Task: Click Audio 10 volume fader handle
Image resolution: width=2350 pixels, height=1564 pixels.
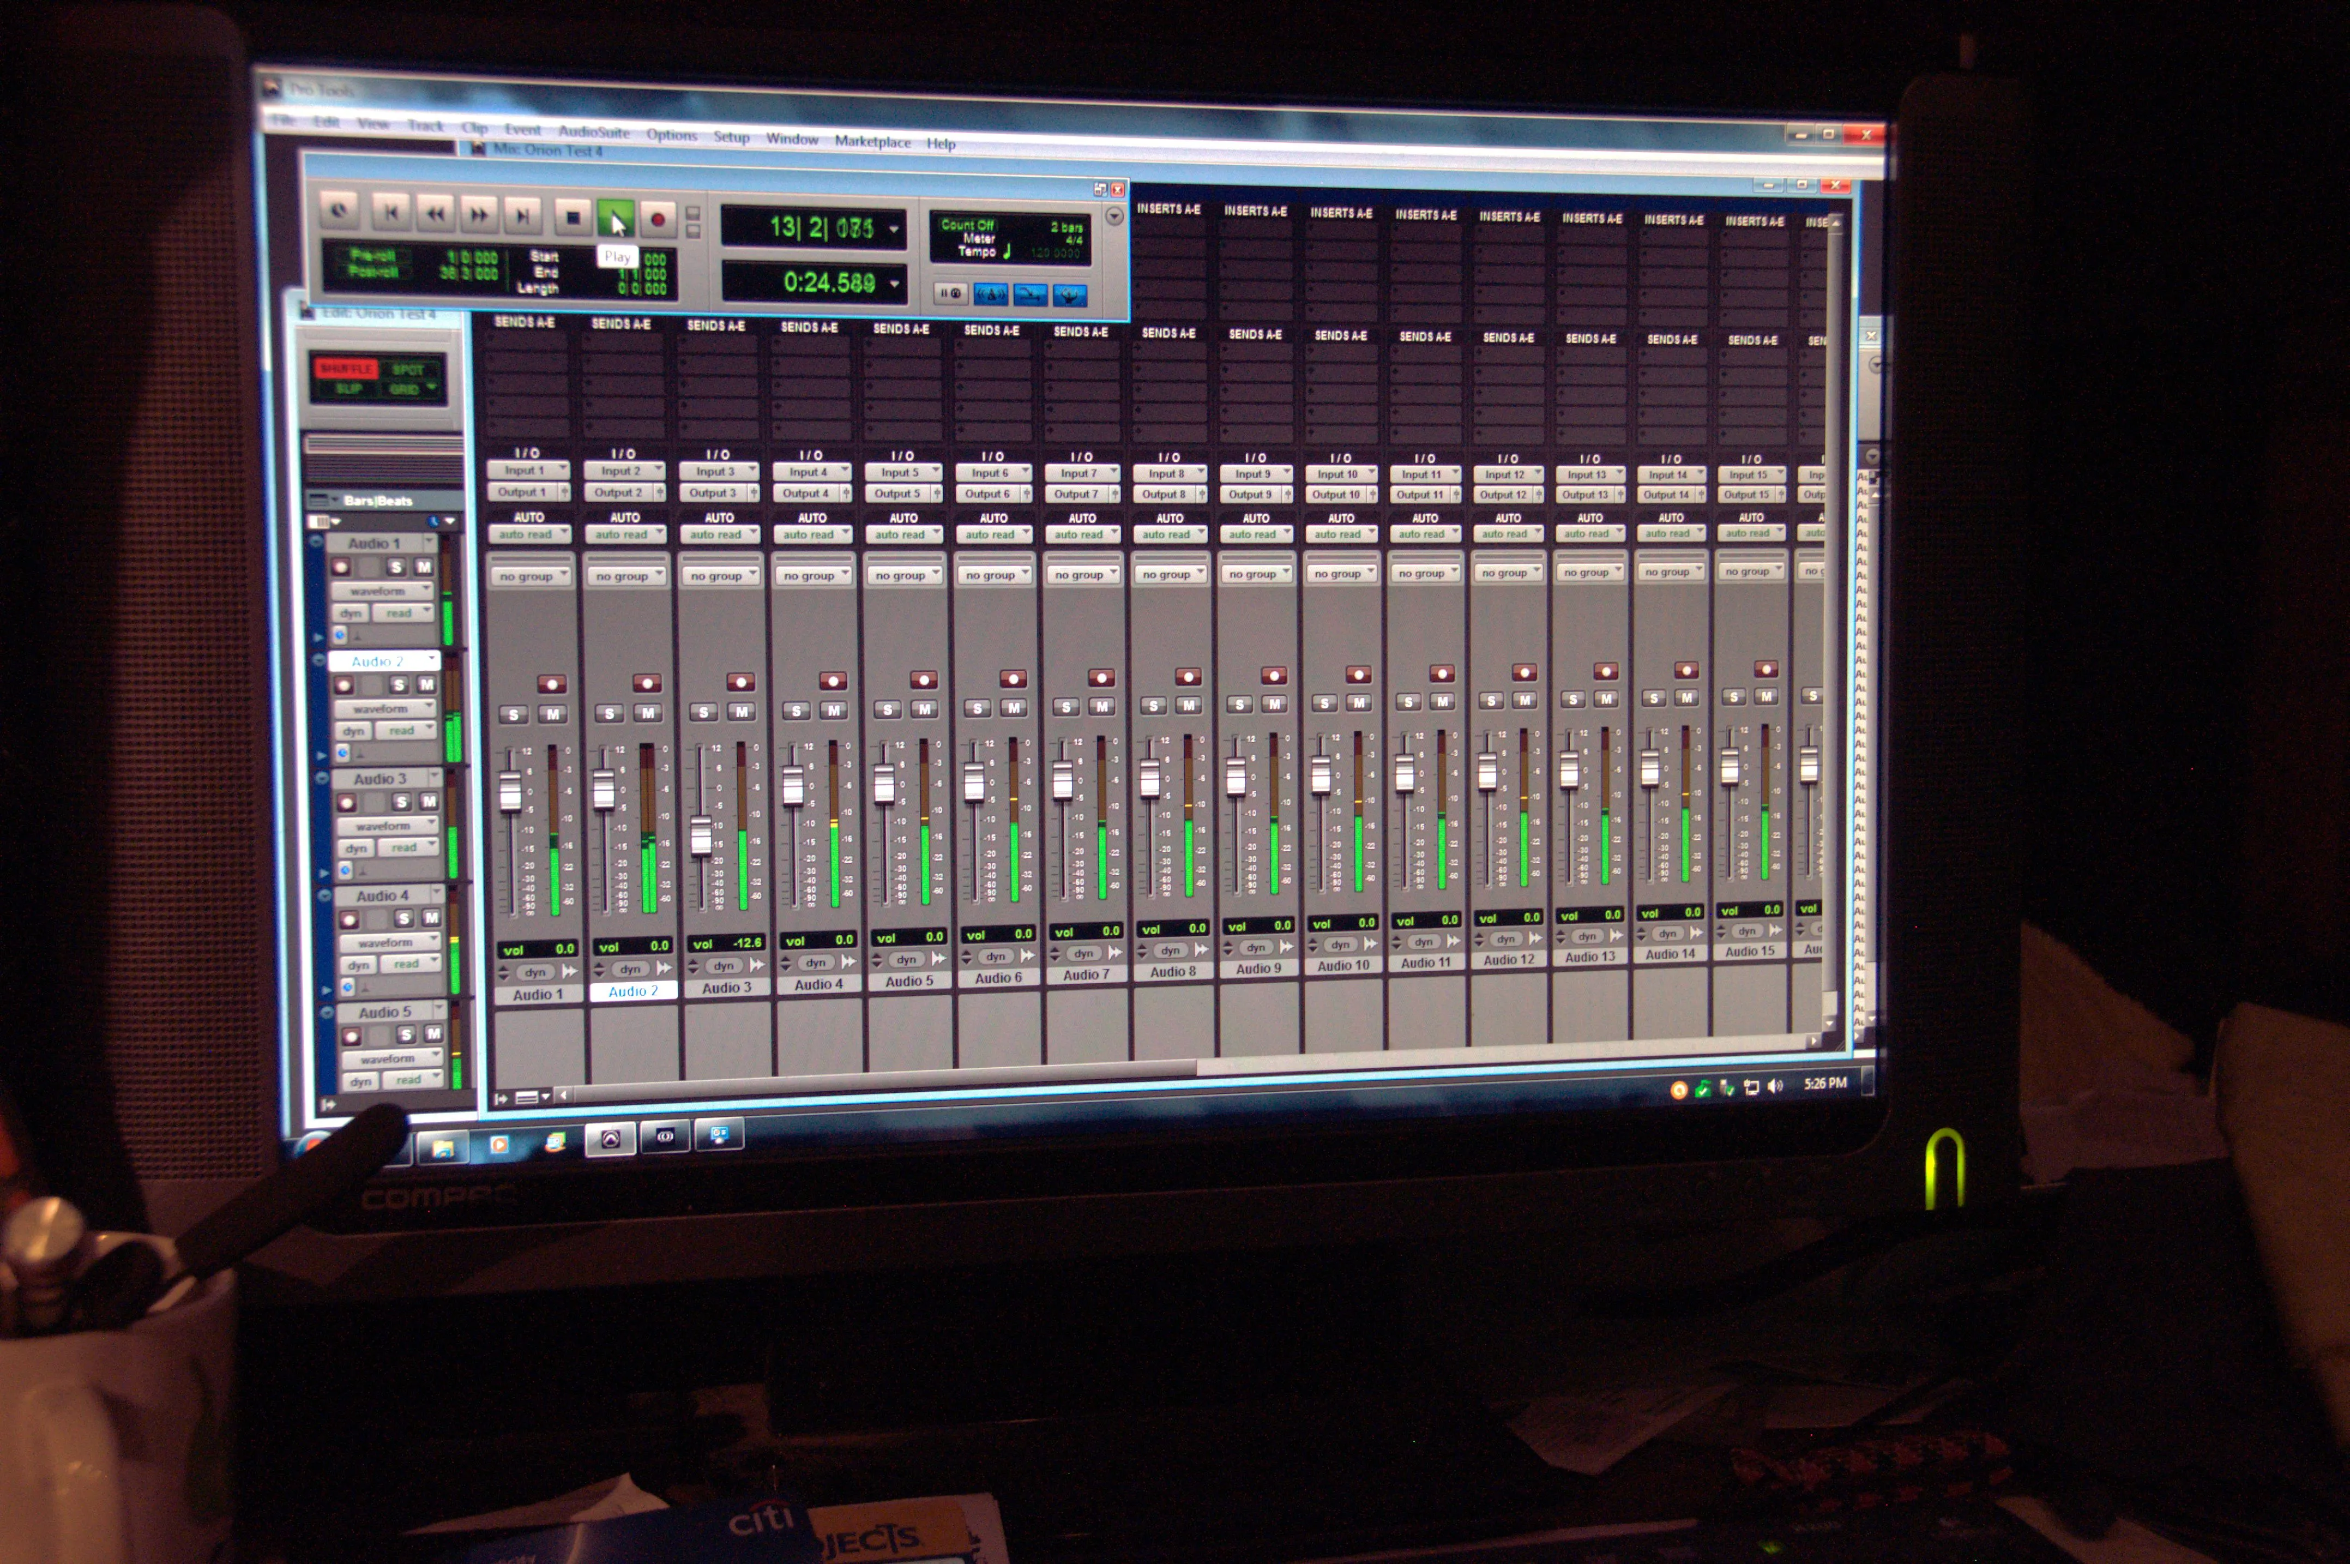Action: click(x=1321, y=775)
